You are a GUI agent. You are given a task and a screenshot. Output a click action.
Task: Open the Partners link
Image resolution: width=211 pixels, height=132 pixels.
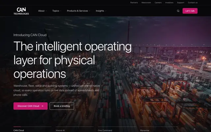click(x=134, y=3)
